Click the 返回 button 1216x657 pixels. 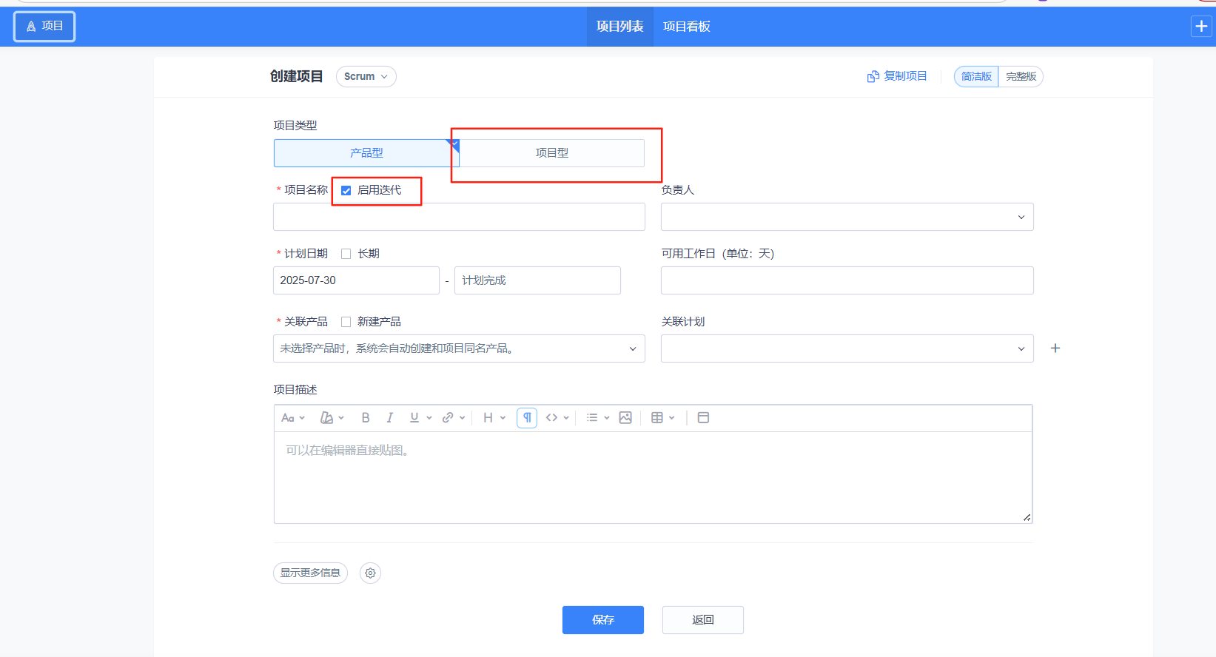[703, 620]
